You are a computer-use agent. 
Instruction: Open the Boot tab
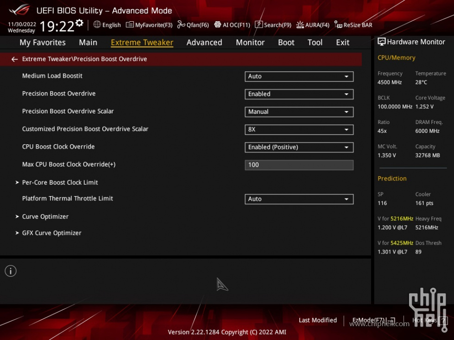[286, 43]
